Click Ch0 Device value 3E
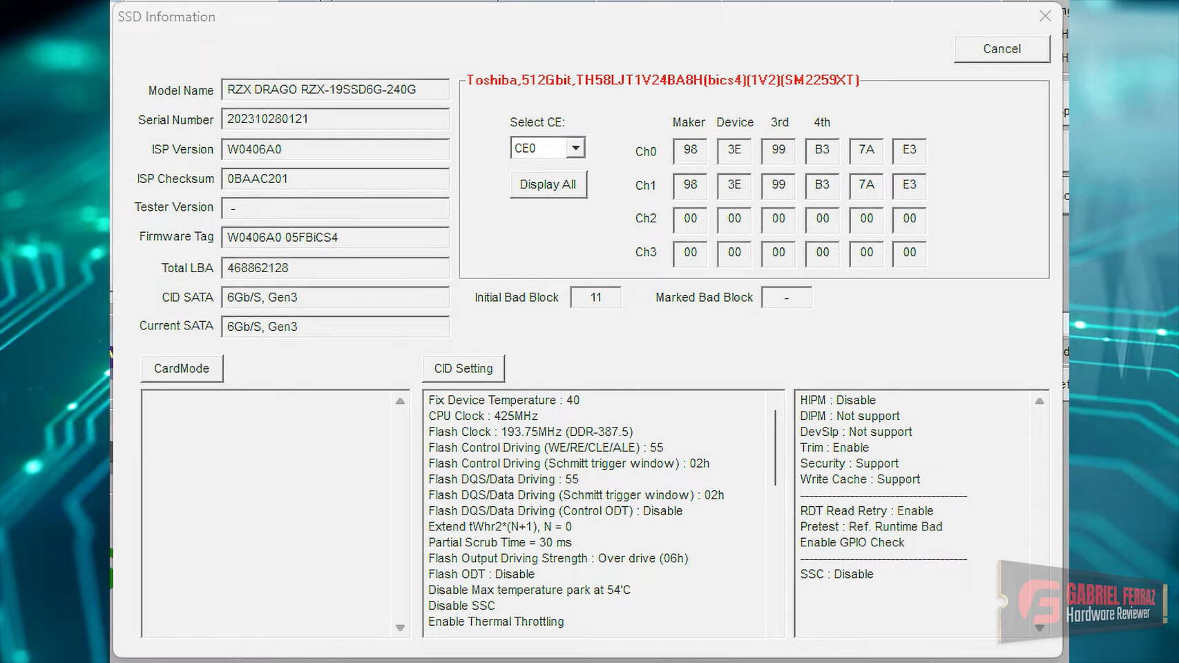The image size is (1179, 663). [734, 151]
